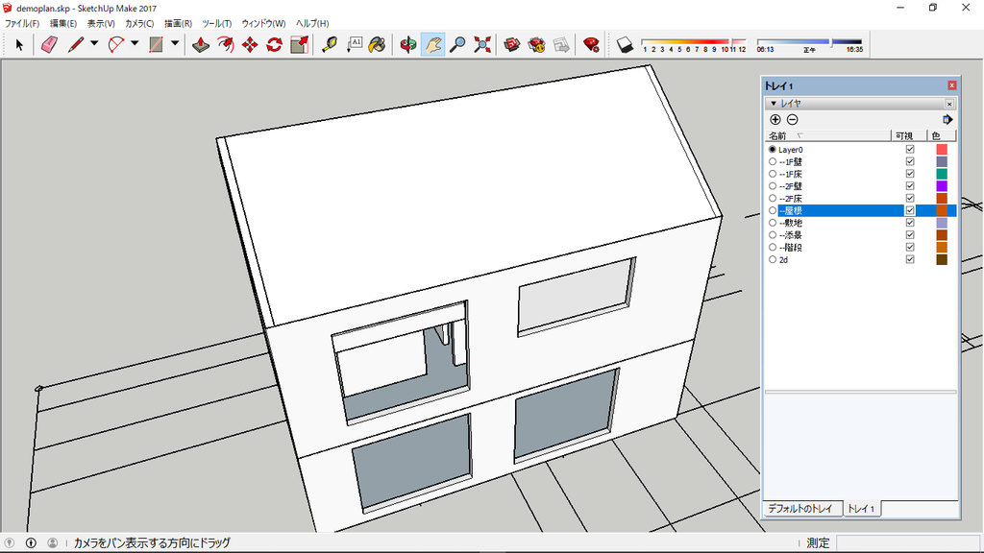
Task: Set --2F床 as the active layer
Action: 773,198
